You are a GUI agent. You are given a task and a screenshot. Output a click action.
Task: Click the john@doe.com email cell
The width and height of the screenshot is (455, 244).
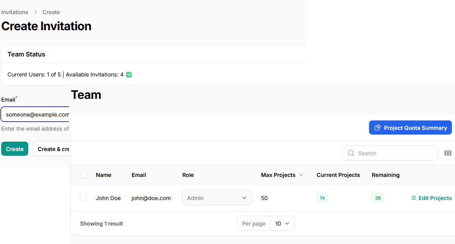151,198
